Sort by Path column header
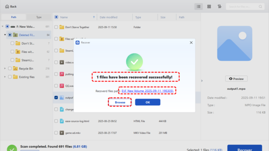This screenshot has height=151, width=269. tap(182, 17)
